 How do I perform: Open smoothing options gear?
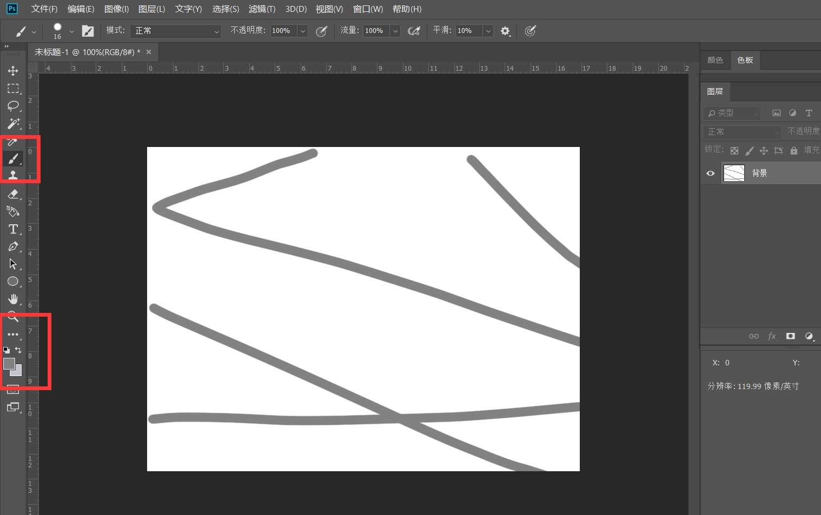(x=505, y=31)
